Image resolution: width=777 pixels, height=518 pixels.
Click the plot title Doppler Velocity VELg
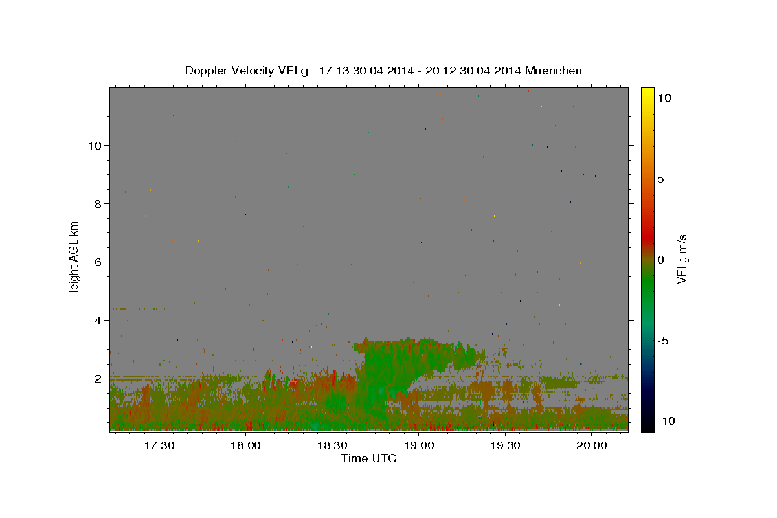coord(383,71)
